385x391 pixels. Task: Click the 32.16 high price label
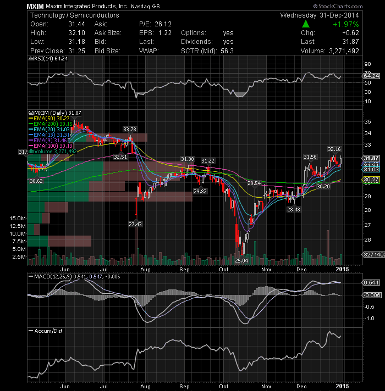click(334, 149)
